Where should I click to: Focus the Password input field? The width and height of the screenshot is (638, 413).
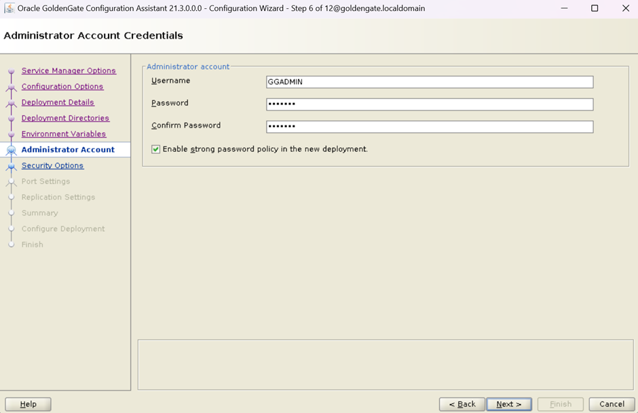click(x=430, y=104)
